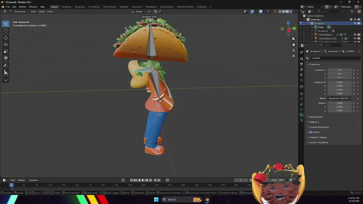Screen dimensions: 363x204
Task: Activate the Transform tool in the toolbar
Action: [6, 58]
